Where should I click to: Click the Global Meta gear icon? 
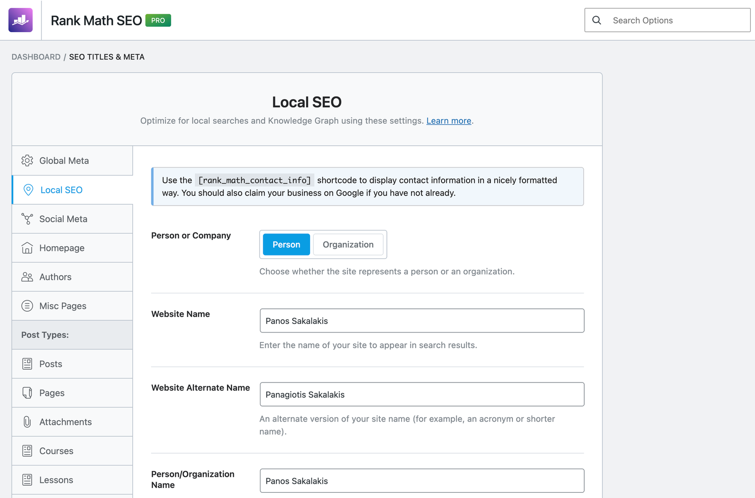(27, 161)
